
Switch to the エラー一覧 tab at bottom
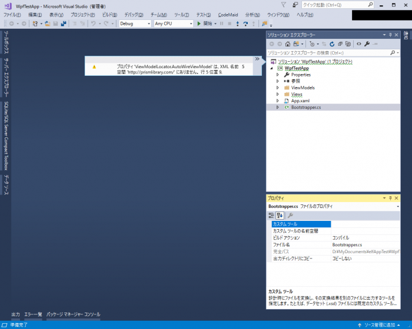click(33, 314)
